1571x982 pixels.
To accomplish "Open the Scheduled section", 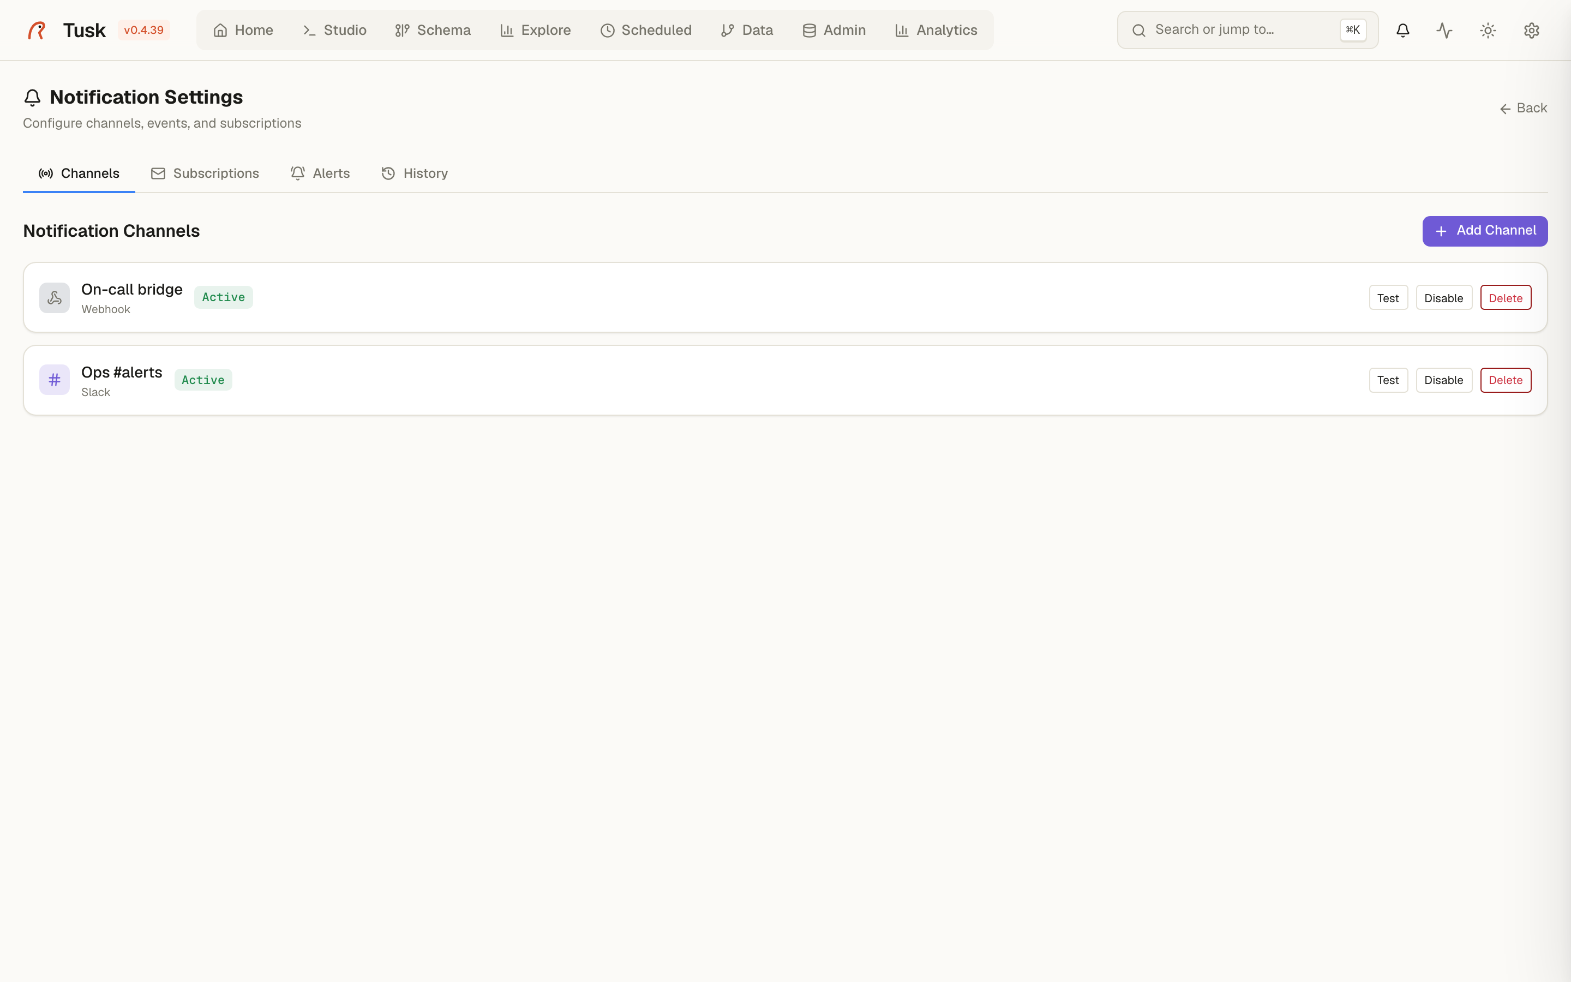I will pyautogui.click(x=646, y=31).
